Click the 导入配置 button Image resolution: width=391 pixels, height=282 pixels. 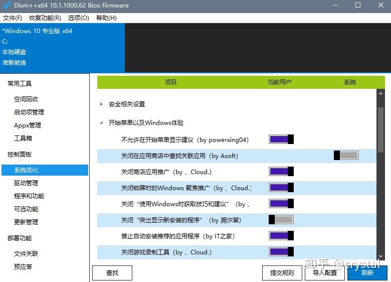[x=325, y=273]
